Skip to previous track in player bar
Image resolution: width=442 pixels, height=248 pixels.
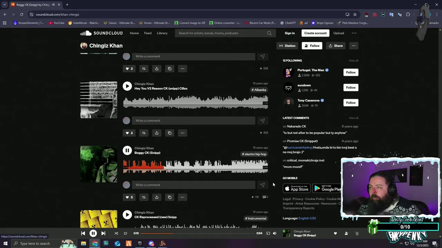pos(83,233)
